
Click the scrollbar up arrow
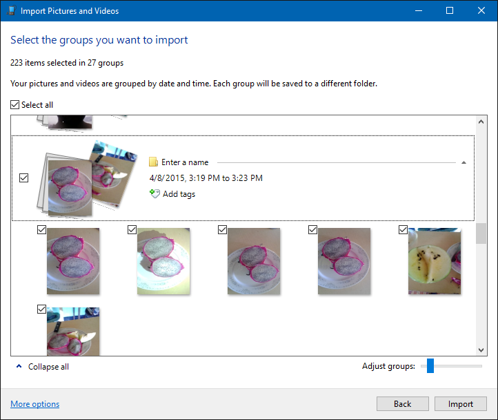[481, 122]
